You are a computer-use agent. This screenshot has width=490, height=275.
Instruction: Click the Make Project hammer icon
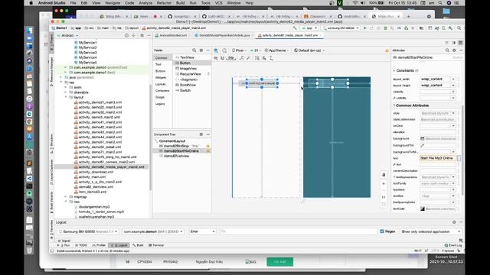pyautogui.click(x=295, y=28)
